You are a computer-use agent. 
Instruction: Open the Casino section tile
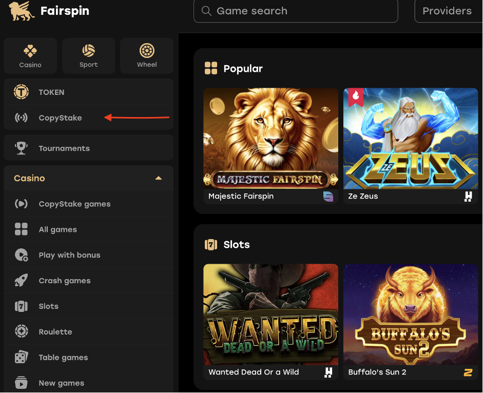[30, 55]
